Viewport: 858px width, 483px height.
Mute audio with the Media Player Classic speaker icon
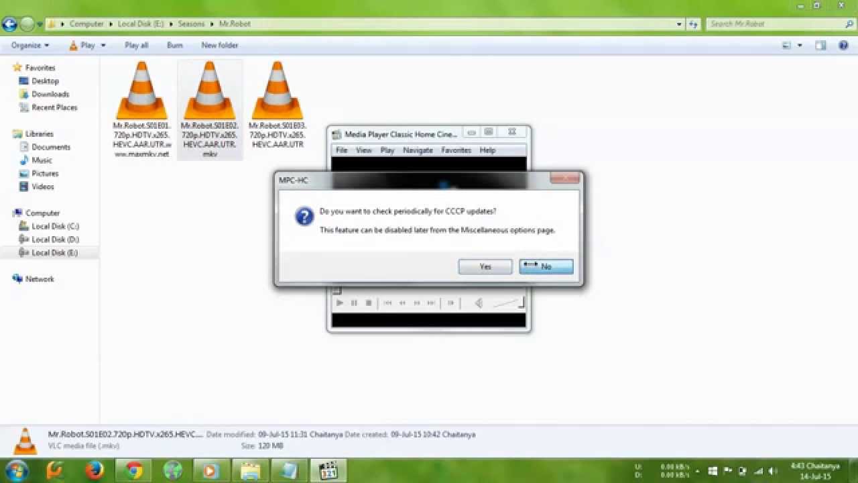point(479,303)
